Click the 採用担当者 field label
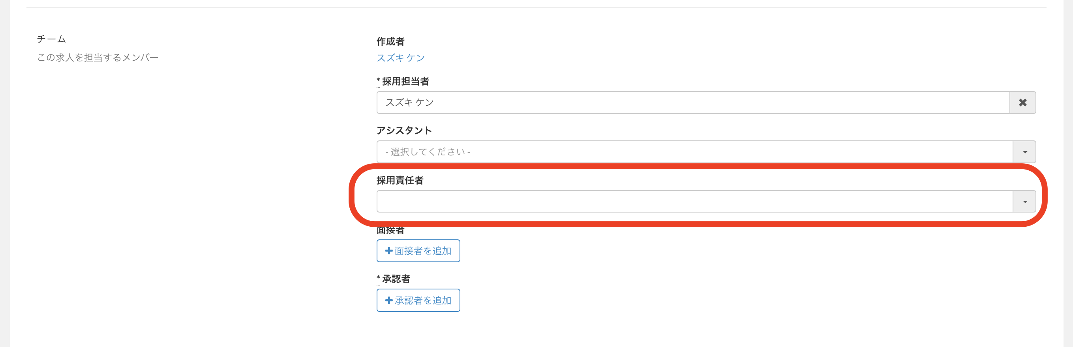 405,81
